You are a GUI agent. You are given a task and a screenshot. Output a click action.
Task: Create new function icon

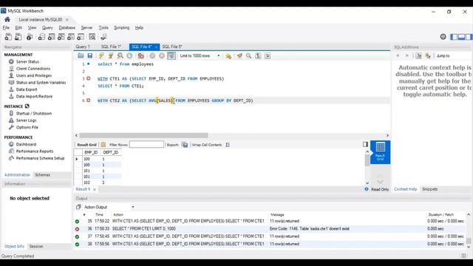coord(81,37)
